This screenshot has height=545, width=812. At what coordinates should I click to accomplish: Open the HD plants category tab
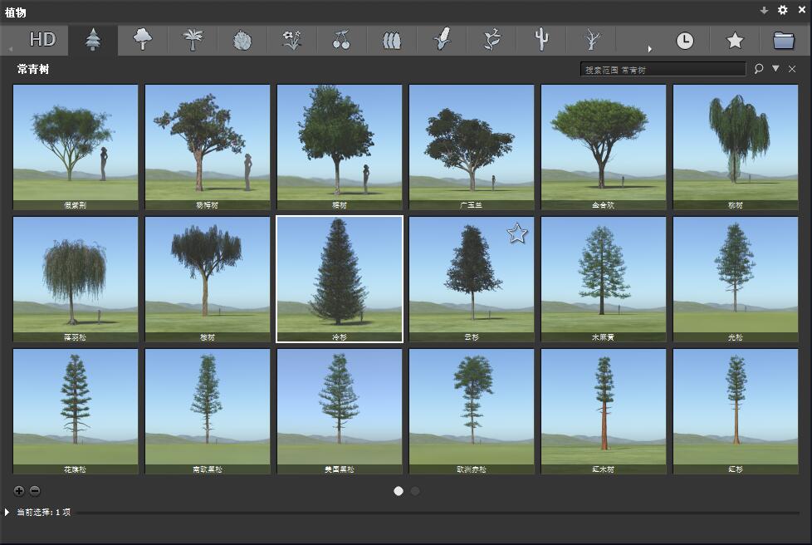(42, 40)
